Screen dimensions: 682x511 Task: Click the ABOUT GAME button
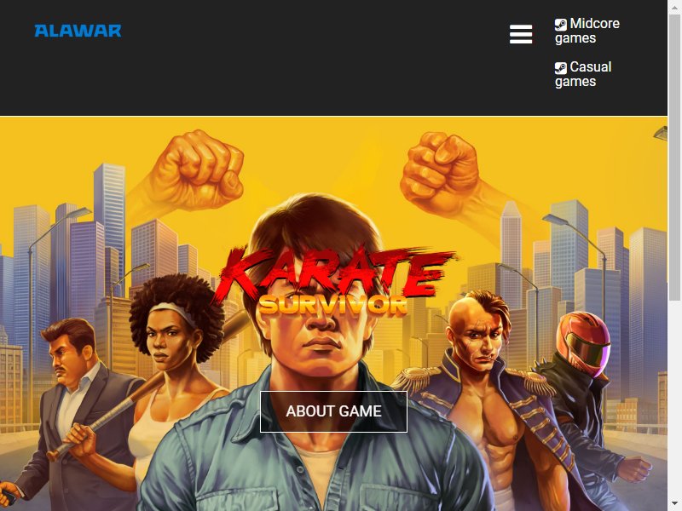click(333, 411)
